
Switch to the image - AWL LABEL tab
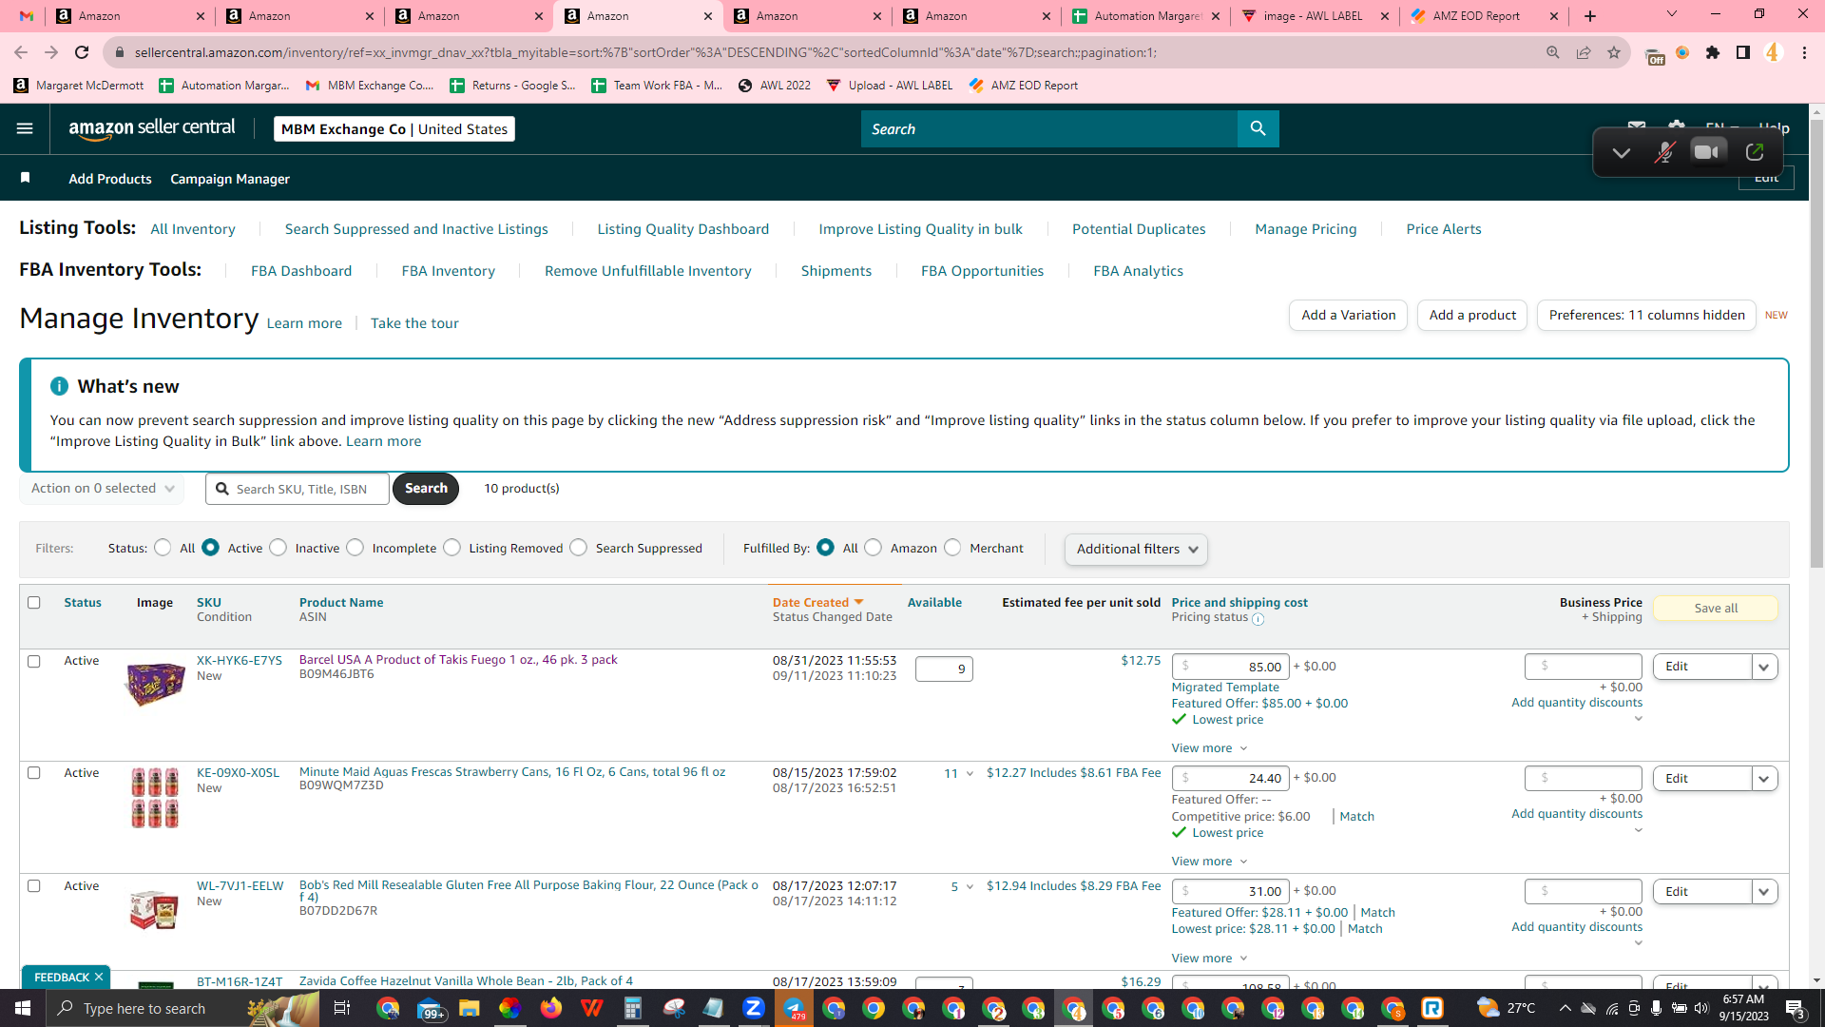click(1313, 16)
